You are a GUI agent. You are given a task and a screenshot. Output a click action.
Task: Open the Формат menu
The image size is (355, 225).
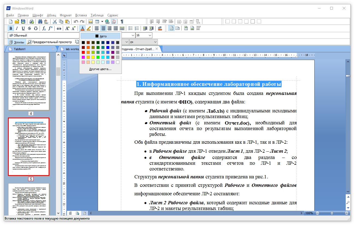[66, 15]
